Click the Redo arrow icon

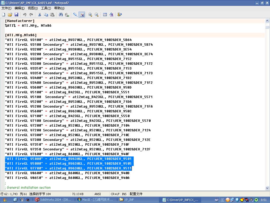tap(31, 15)
